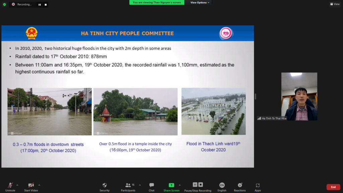
Task: Open the Security shield options
Action: (x=105, y=185)
